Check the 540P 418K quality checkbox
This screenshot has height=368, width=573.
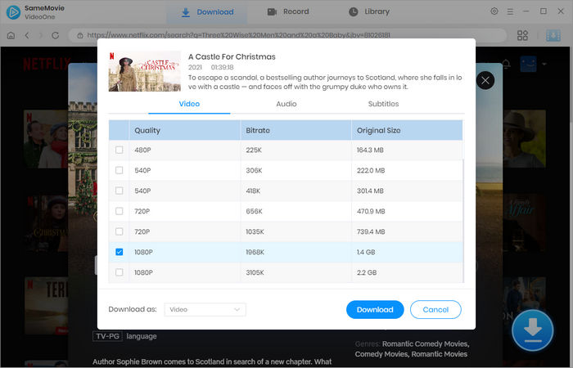tap(120, 191)
